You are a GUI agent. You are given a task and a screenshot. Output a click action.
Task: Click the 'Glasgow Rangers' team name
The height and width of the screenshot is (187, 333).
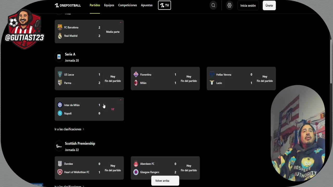(x=150, y=172)
